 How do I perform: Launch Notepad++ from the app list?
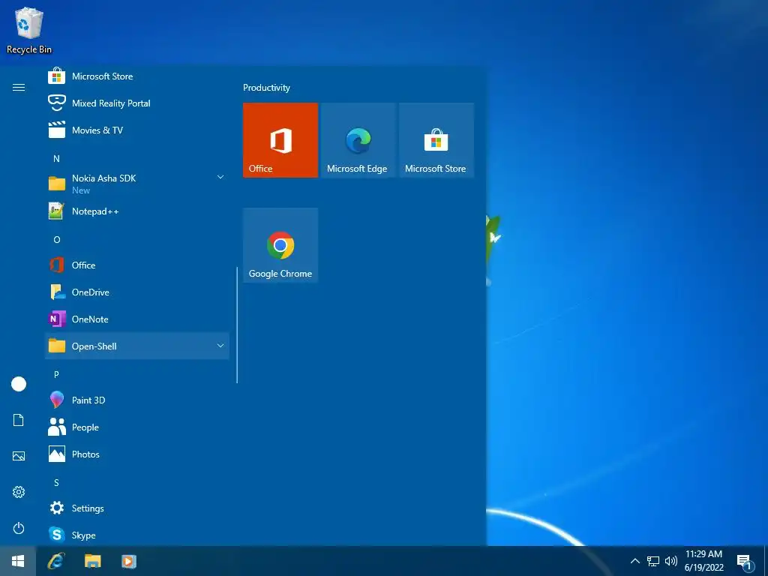point(137,211)
